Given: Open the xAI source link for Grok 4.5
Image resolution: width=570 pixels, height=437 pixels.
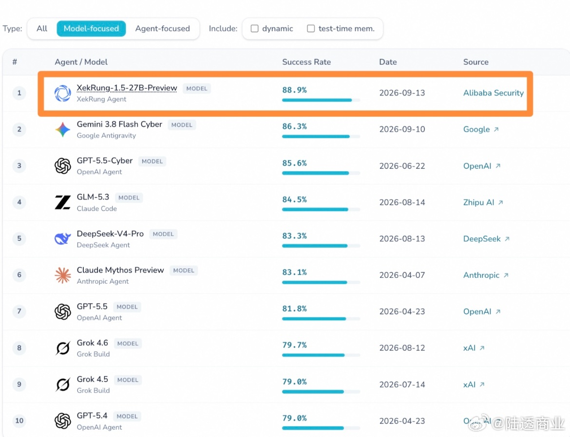Looking at the screenshot, I should [474, 384].
